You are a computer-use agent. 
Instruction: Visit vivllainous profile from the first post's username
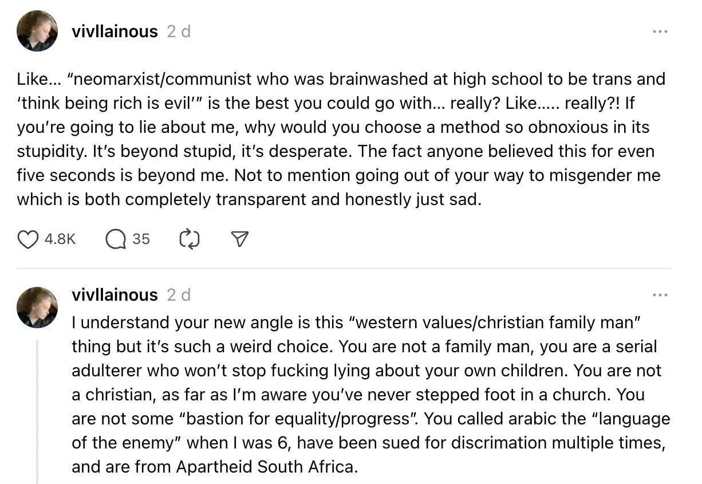(115, 32)
